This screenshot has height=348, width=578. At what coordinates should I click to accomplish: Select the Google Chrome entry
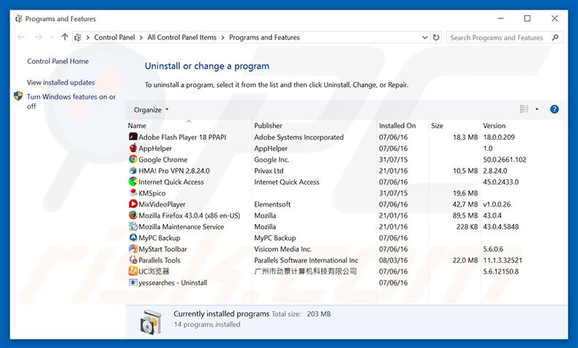pyautogui.click(x=163, y=160)
